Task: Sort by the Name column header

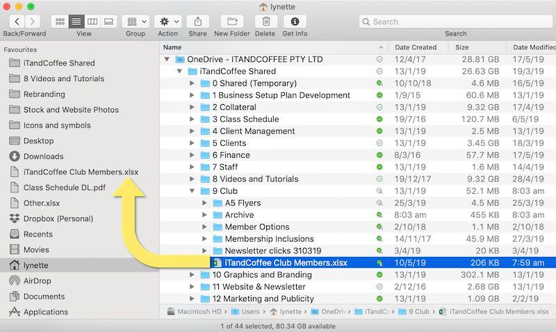Action: pos(172,47)
